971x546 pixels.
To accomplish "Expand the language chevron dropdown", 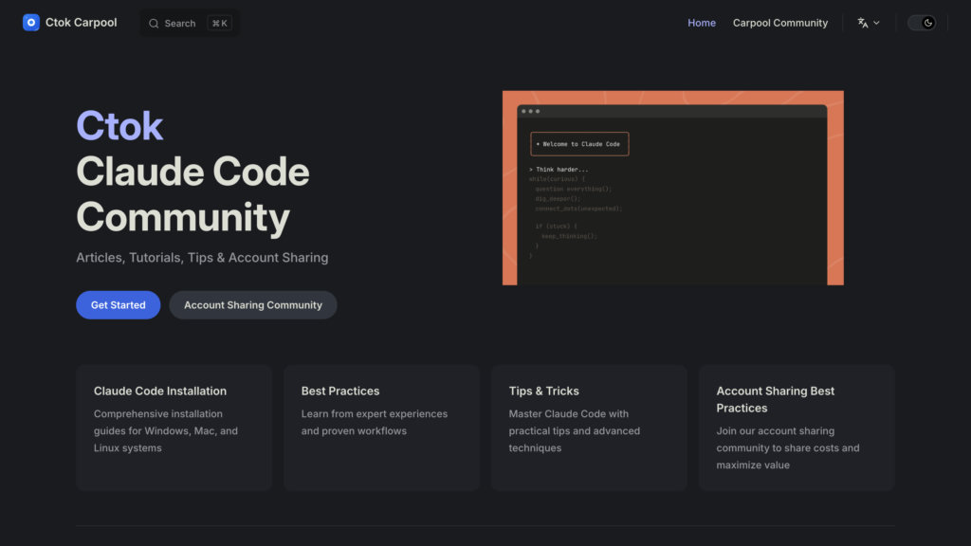I will [877, 23].
